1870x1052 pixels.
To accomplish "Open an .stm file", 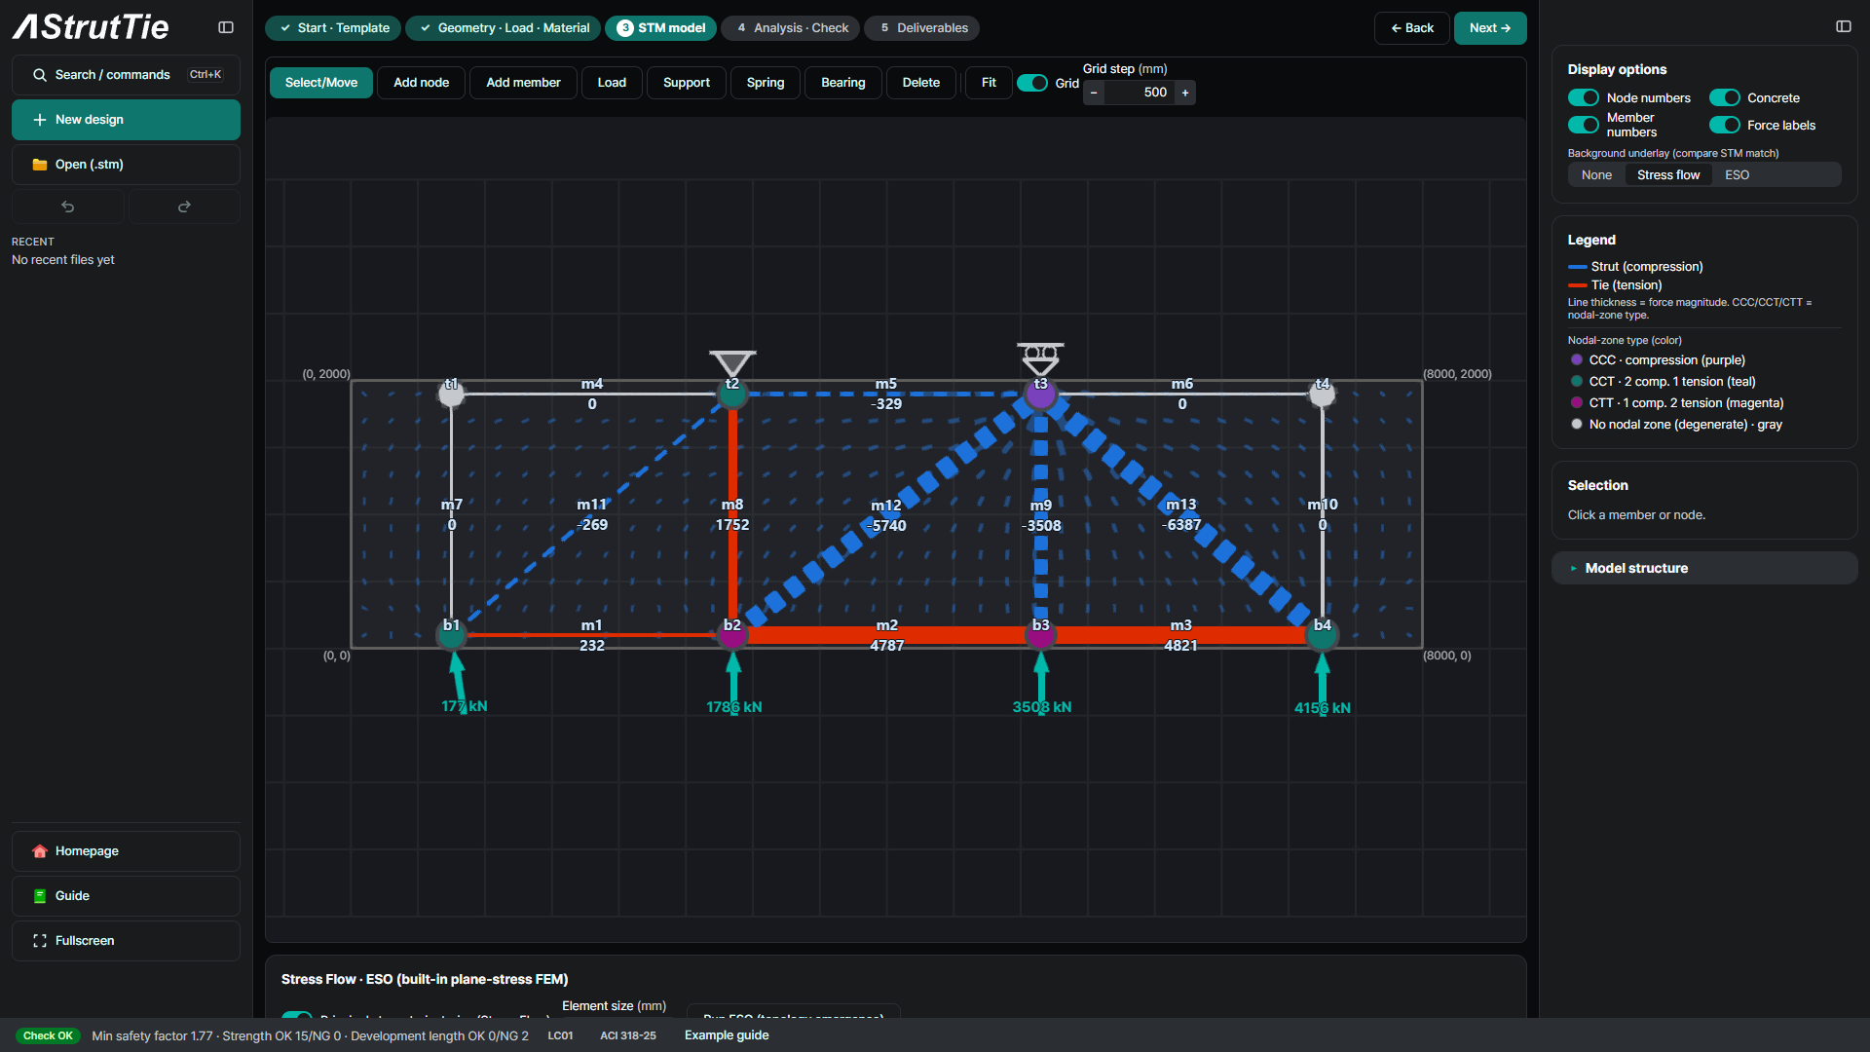I will point(126,165).
